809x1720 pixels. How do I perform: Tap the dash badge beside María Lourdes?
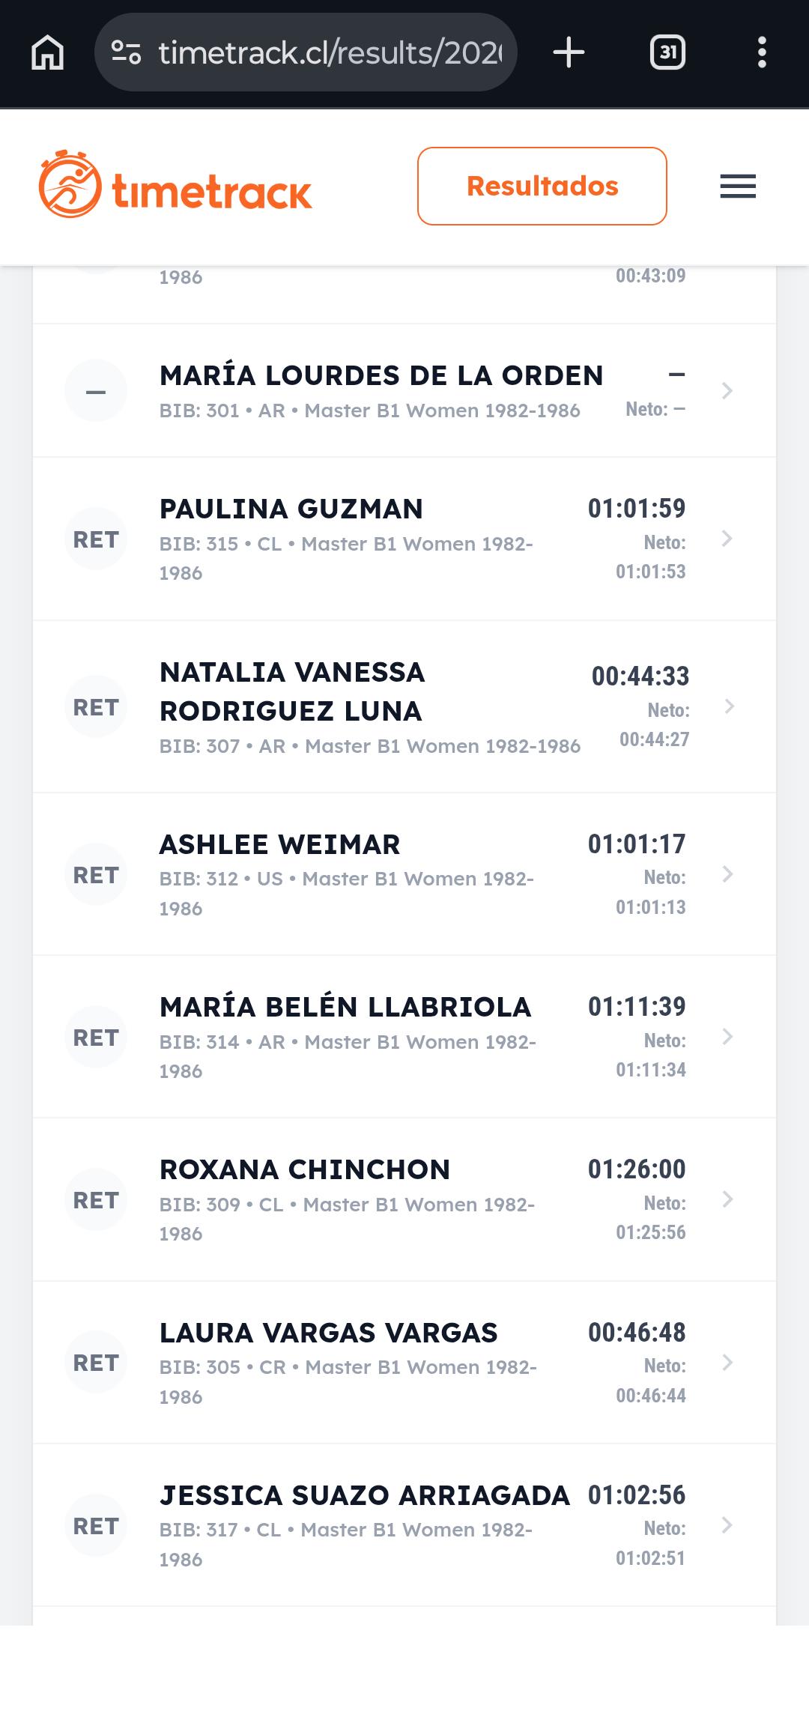[96, 391]
